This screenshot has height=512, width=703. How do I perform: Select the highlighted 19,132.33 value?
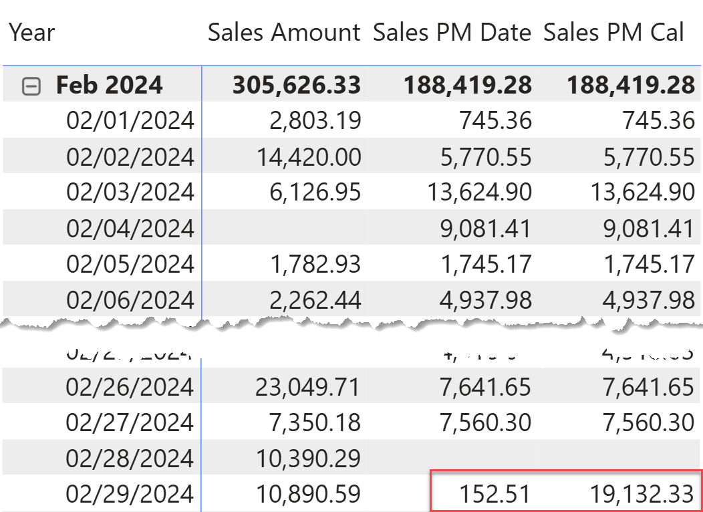(642, 494)
